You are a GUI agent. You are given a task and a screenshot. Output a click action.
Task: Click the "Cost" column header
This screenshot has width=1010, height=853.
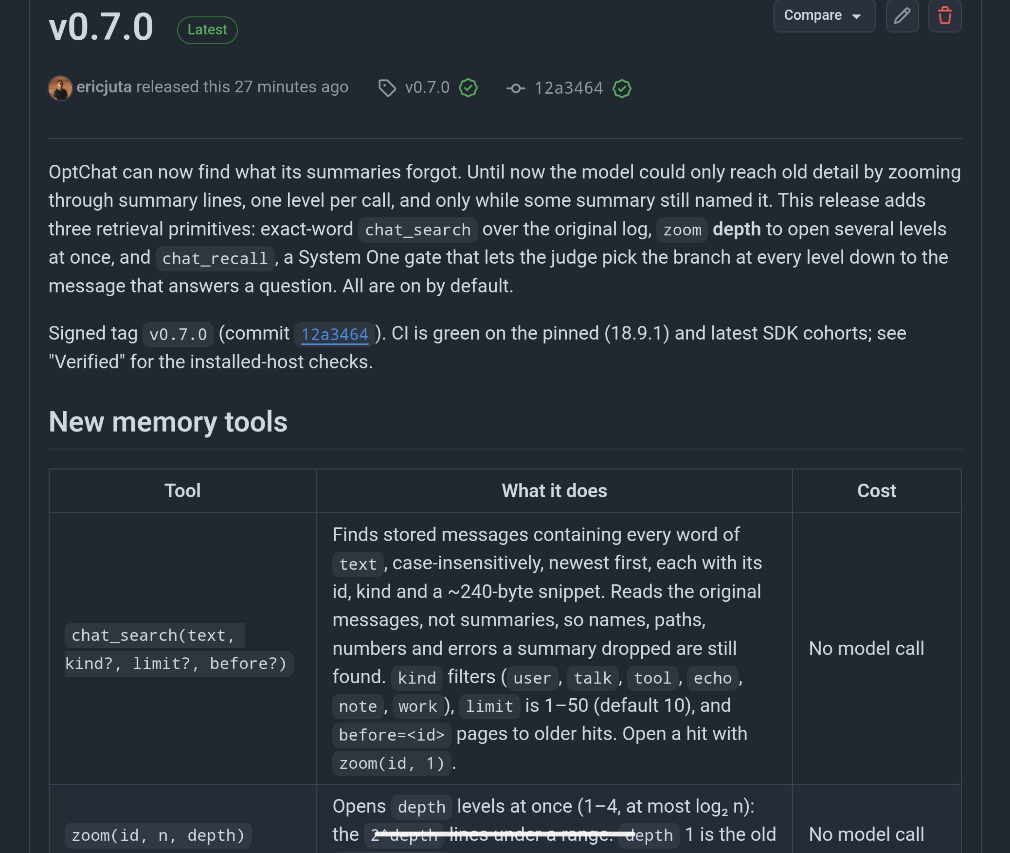click(877, 491)
